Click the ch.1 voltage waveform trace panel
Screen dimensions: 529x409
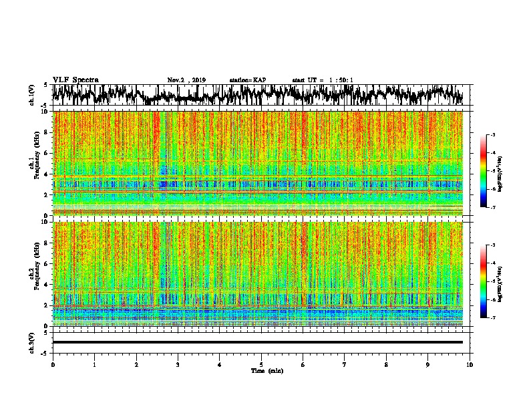pos(261,95)
